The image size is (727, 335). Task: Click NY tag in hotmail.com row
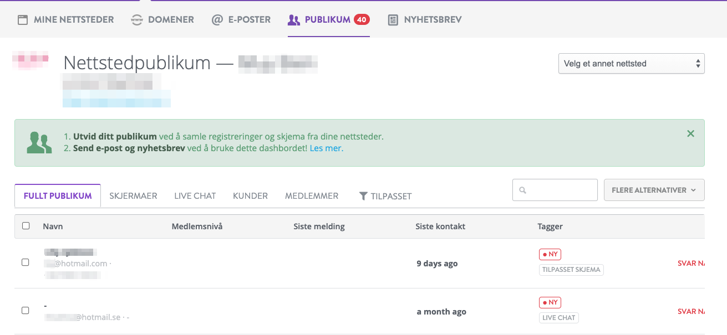(x=550, y=255)
